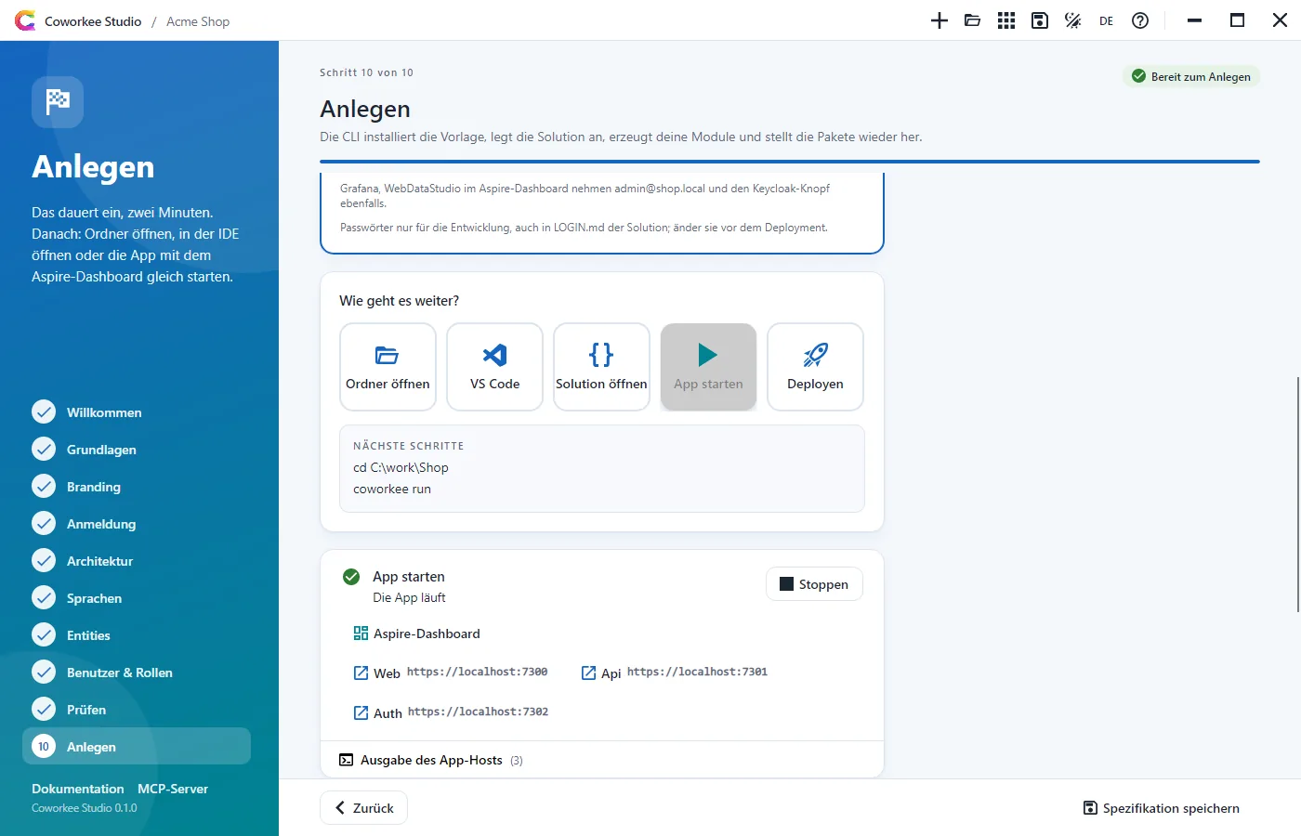Viewport: 1301px width, 836px height.
Task: Click the 'coworkee run' command text
Action: click(392, 489)
